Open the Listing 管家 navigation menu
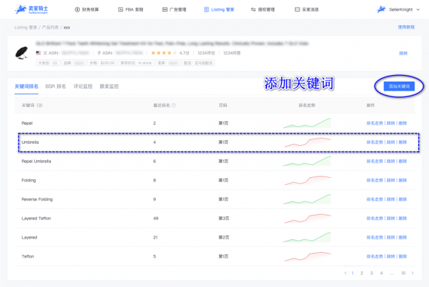Image resolution: width=429 pixels, height=287 pixels. tap(219, 10)
